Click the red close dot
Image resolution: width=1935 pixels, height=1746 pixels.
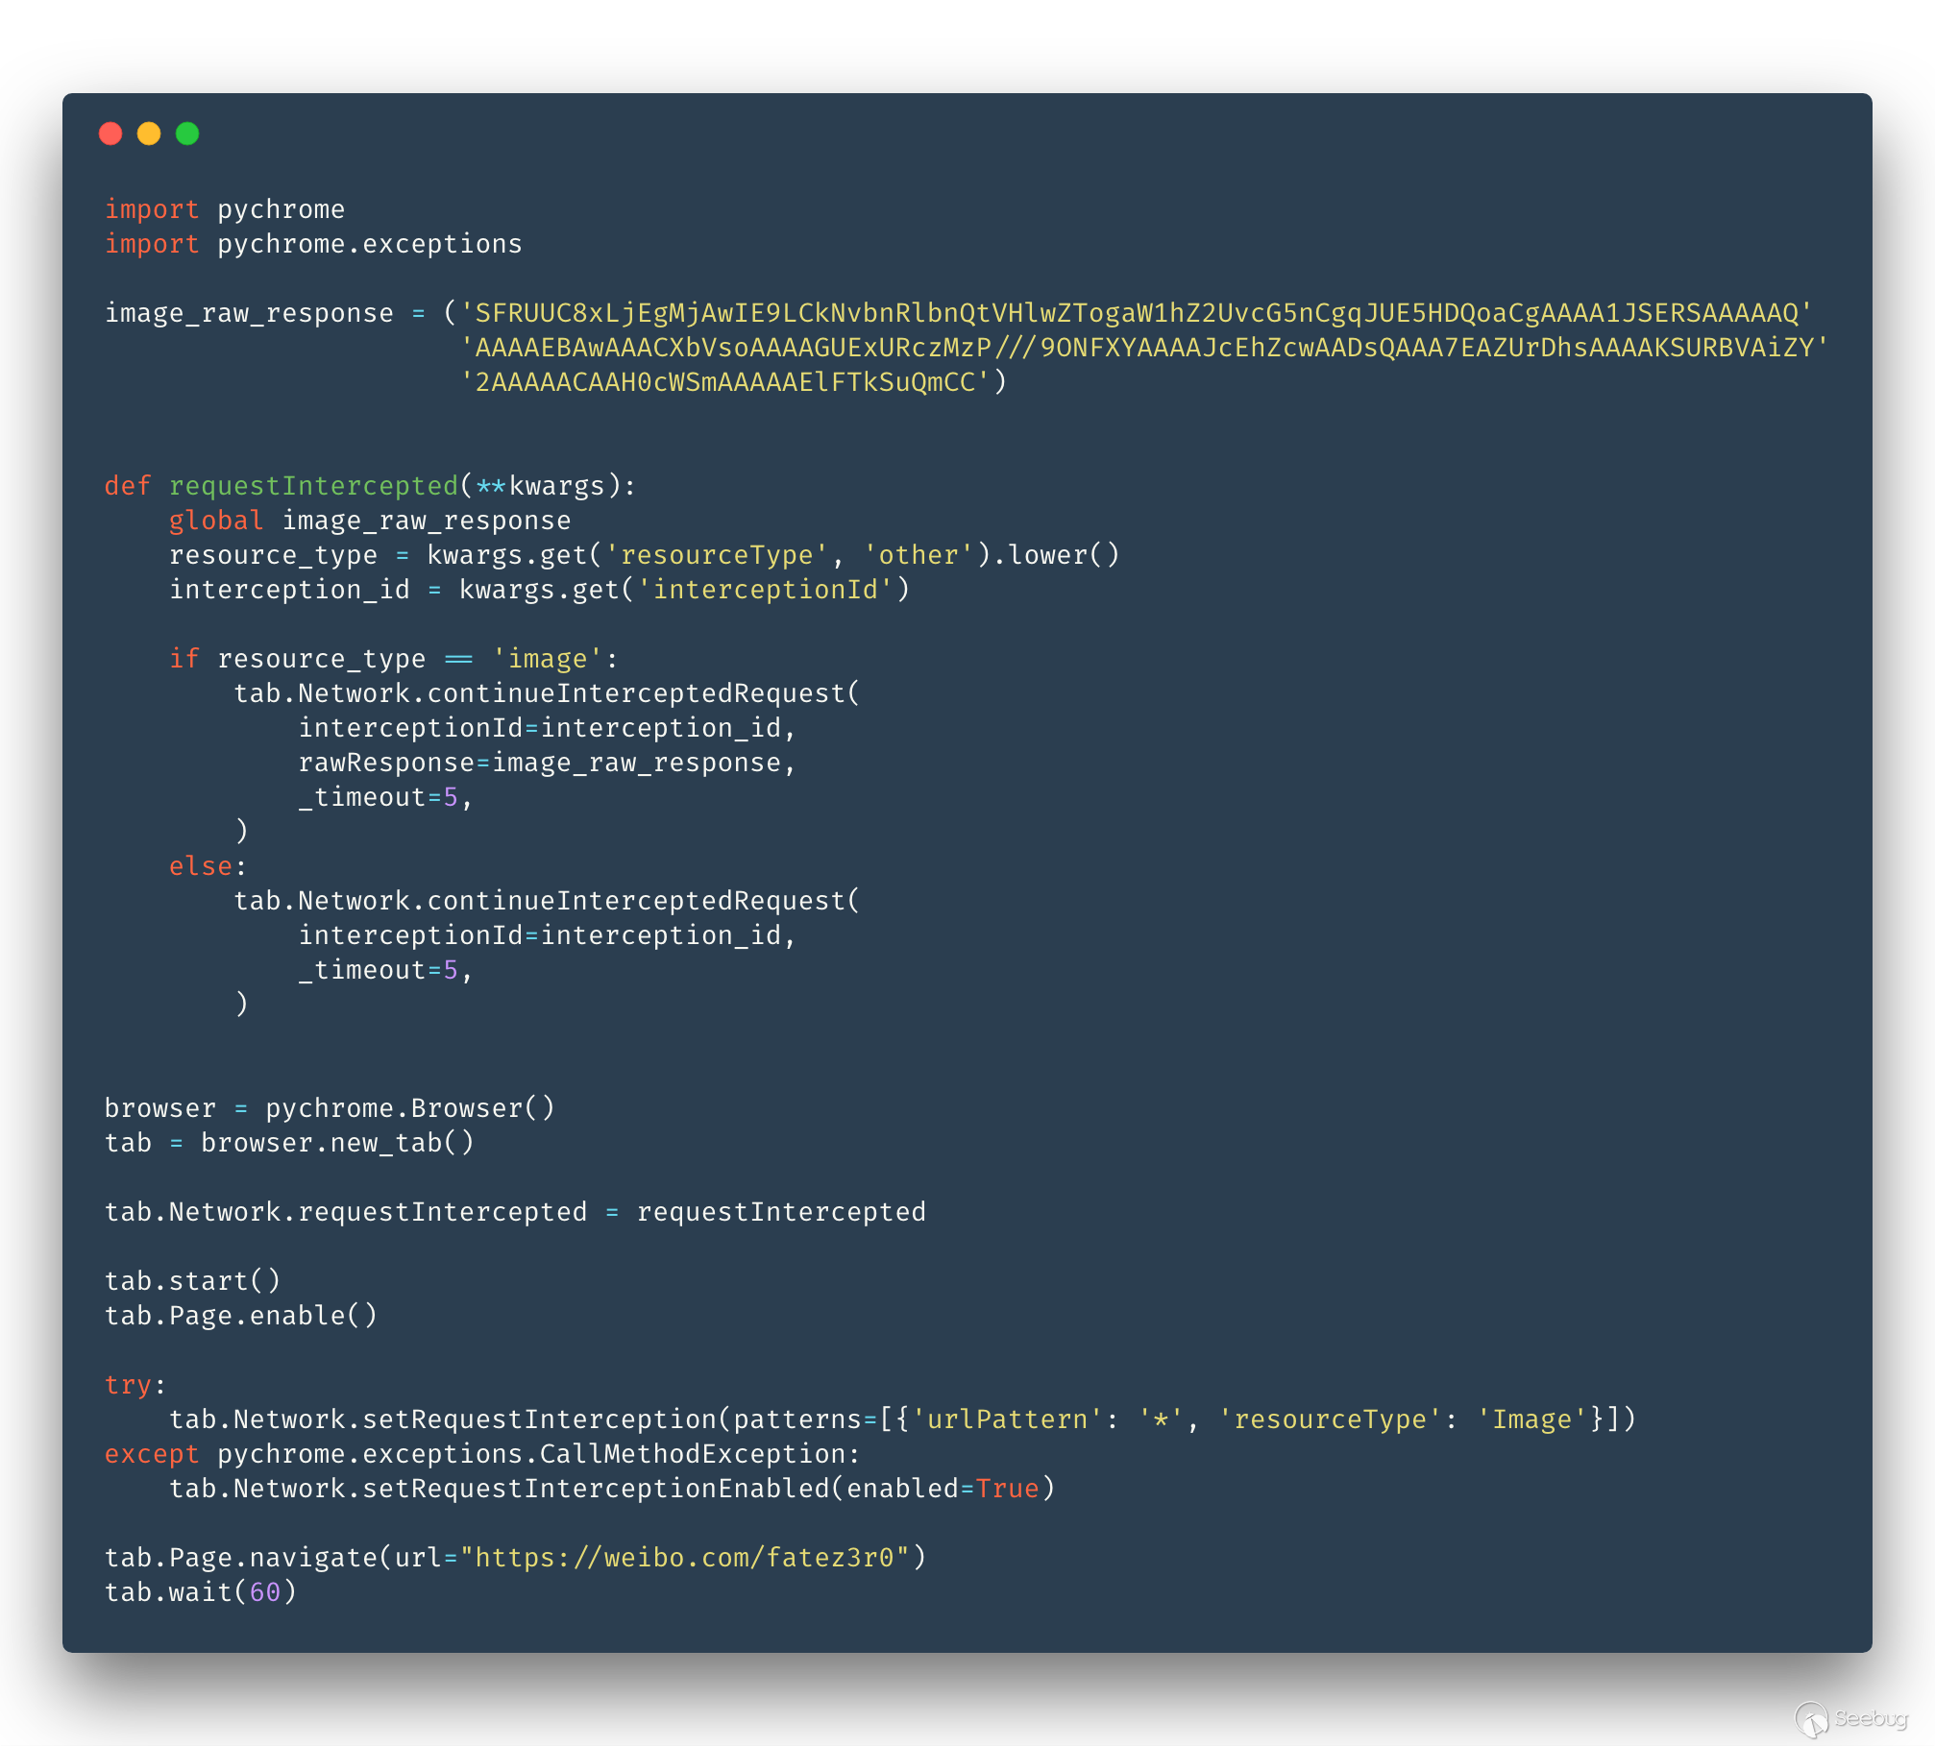[x=110, y=133]
